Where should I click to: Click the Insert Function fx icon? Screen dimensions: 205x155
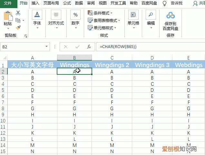(89, 47)
